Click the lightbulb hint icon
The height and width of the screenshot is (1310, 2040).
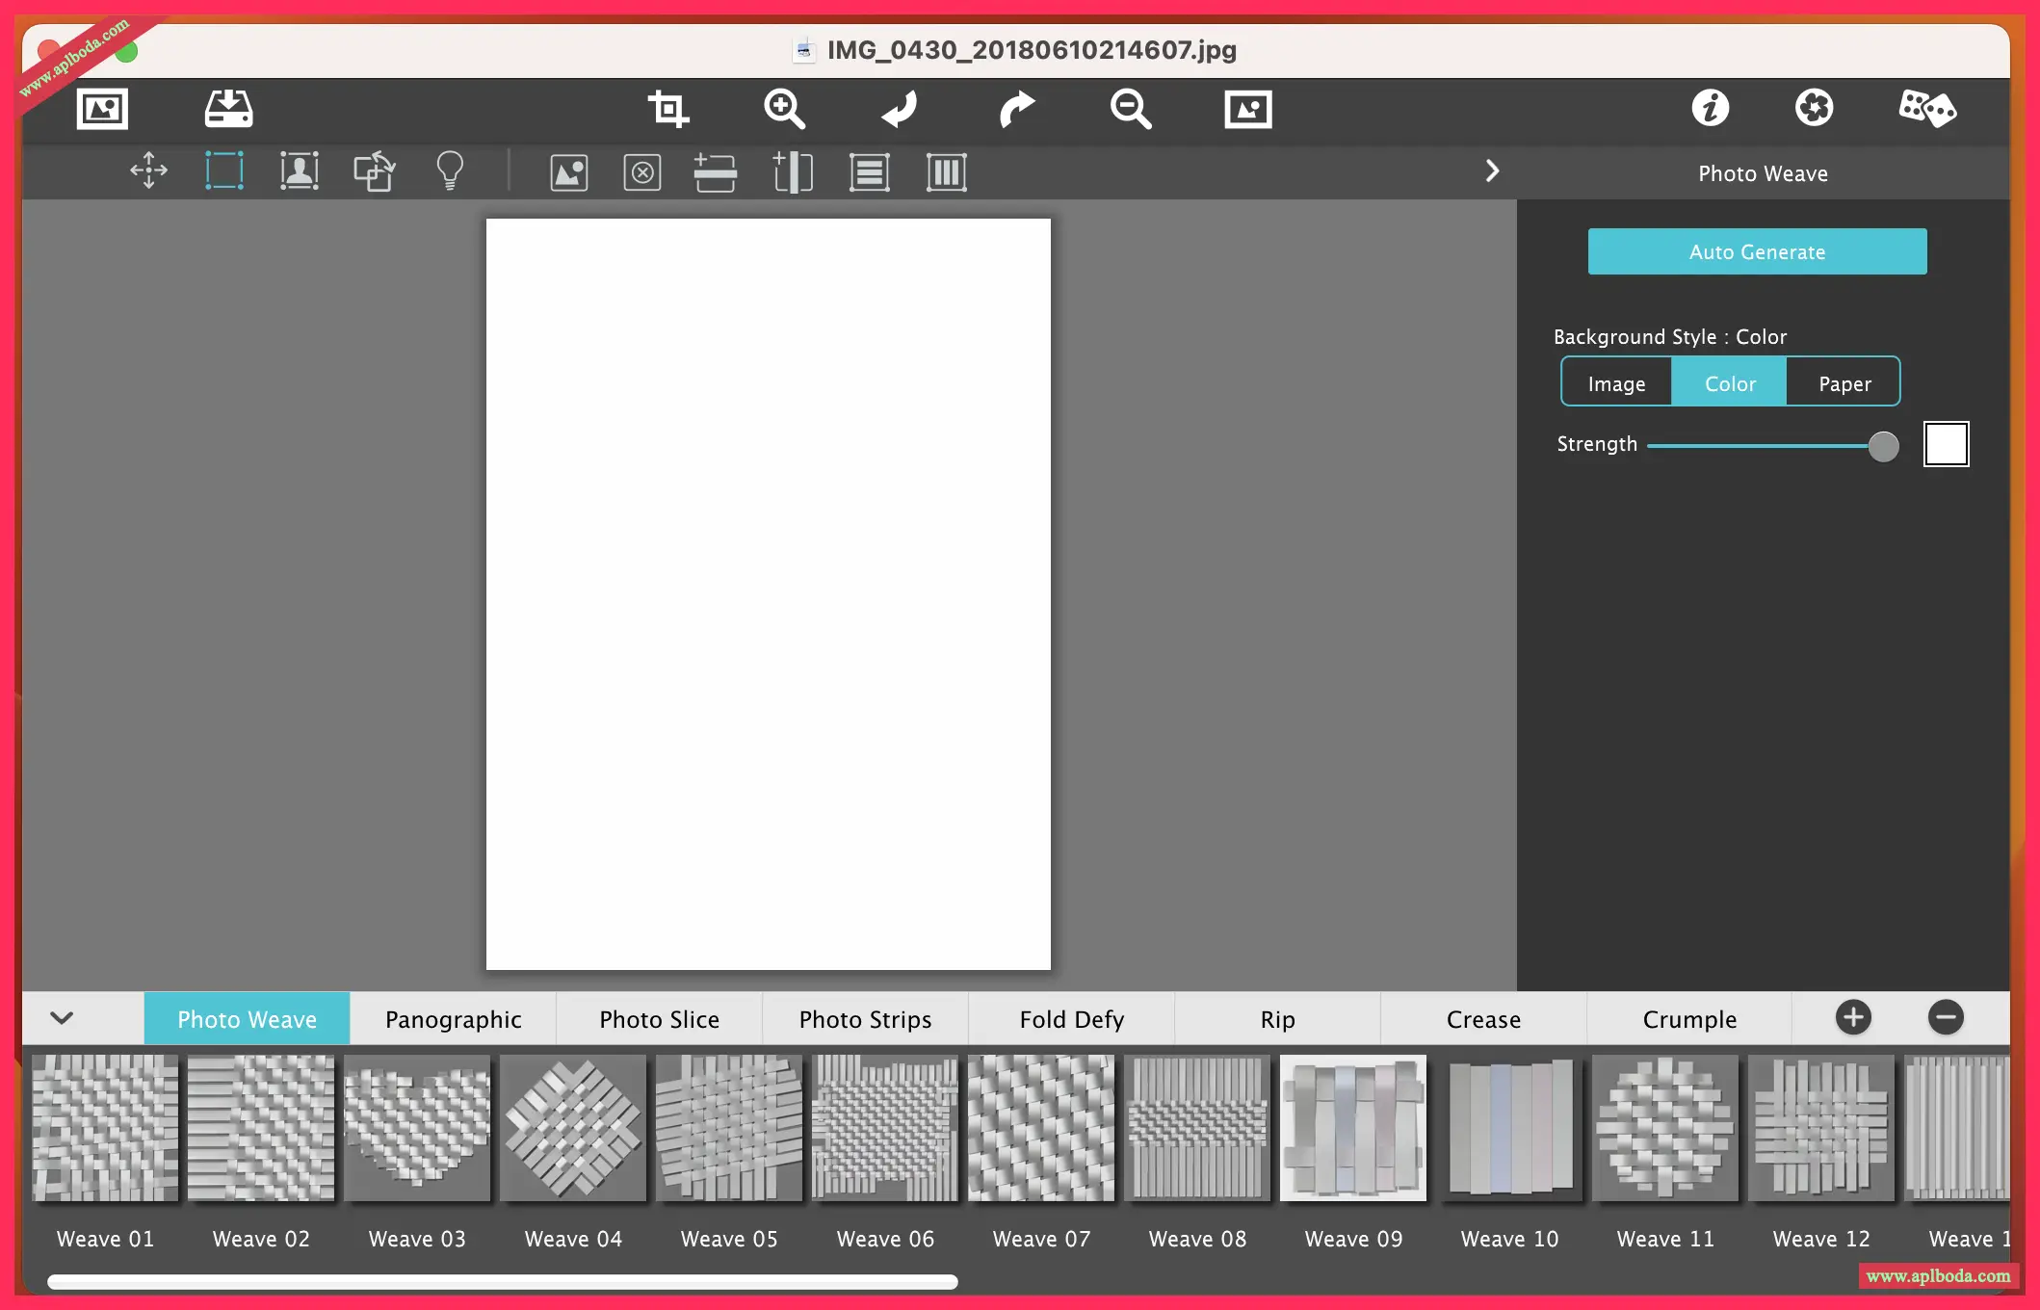pos(450,171)
